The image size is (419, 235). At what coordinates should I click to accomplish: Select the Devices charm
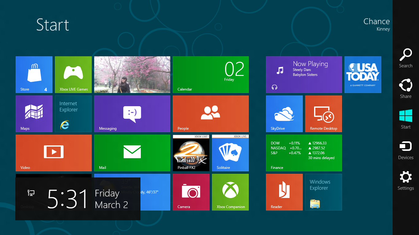pyautogui.click(x=406, y=150)
